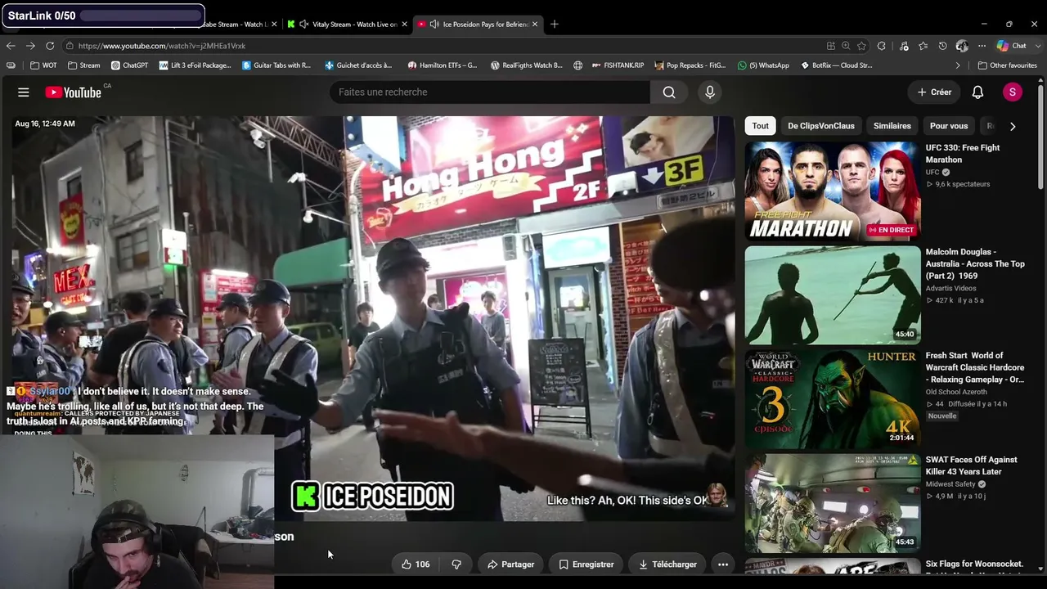The image size is (1047, 589).
Task: Close the Vitaly Stream tab
Action: pyautogui.click(x=404, y=24)
